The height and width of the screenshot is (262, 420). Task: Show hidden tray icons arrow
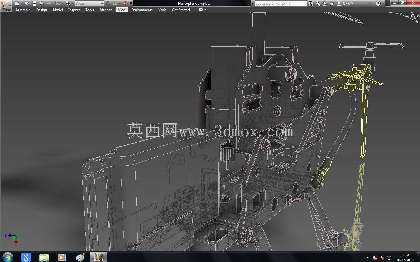coord(368,258)
